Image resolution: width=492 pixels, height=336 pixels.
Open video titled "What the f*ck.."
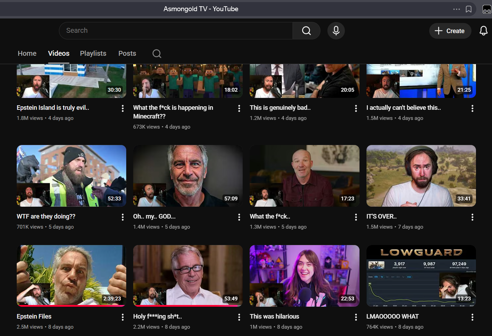pyautogui.click(x=270, y=216)
